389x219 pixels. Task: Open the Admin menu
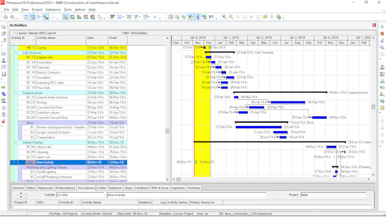(80, 10)
